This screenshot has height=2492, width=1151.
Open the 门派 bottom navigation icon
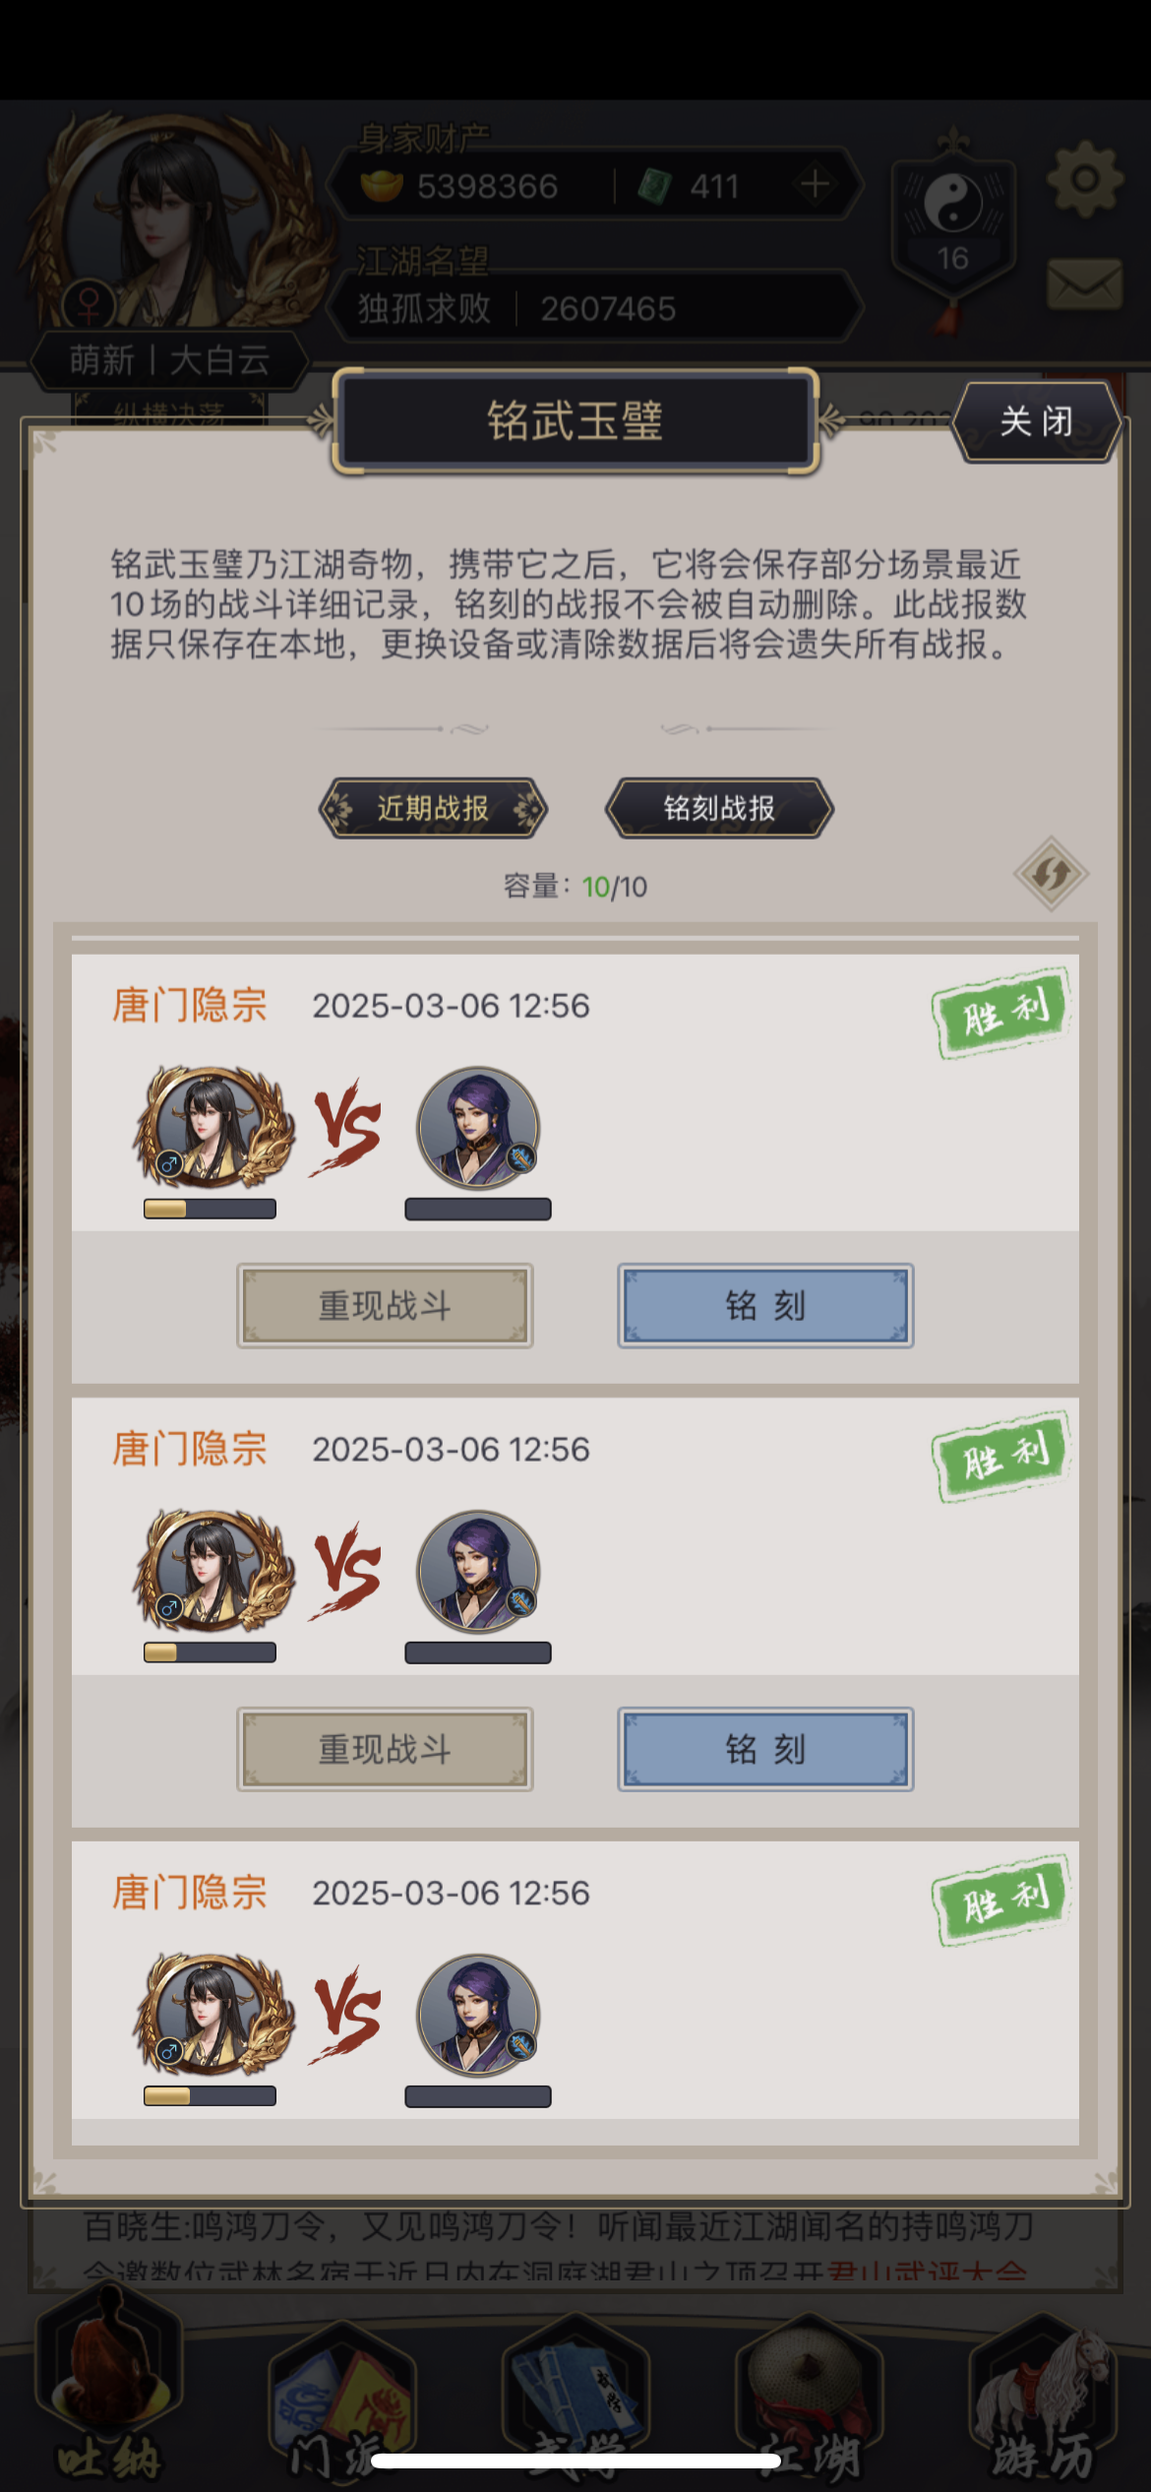[341, 2401]
